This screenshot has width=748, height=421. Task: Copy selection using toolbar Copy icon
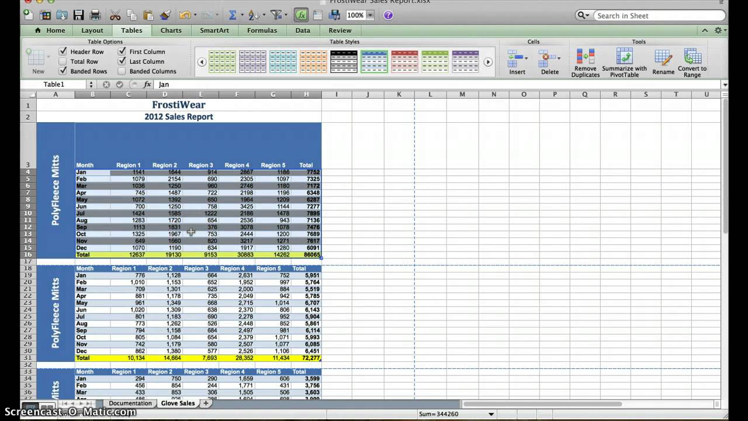[131, 15]
